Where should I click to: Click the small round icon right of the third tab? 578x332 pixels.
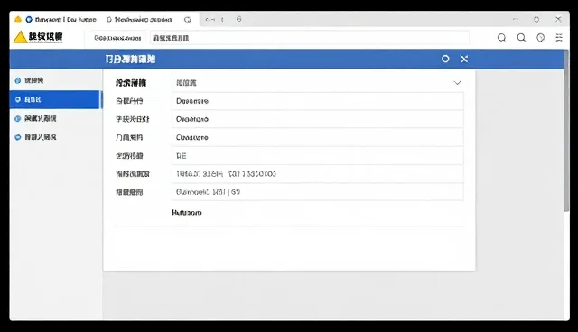click(x=238, y=19)
